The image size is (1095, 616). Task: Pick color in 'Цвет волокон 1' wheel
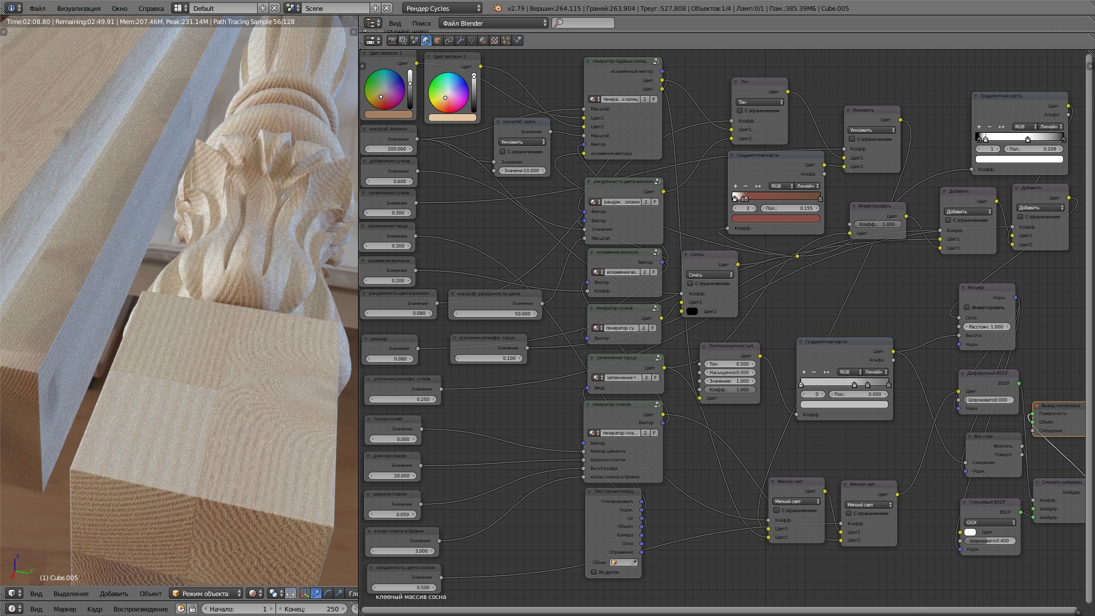coord(384,89)
